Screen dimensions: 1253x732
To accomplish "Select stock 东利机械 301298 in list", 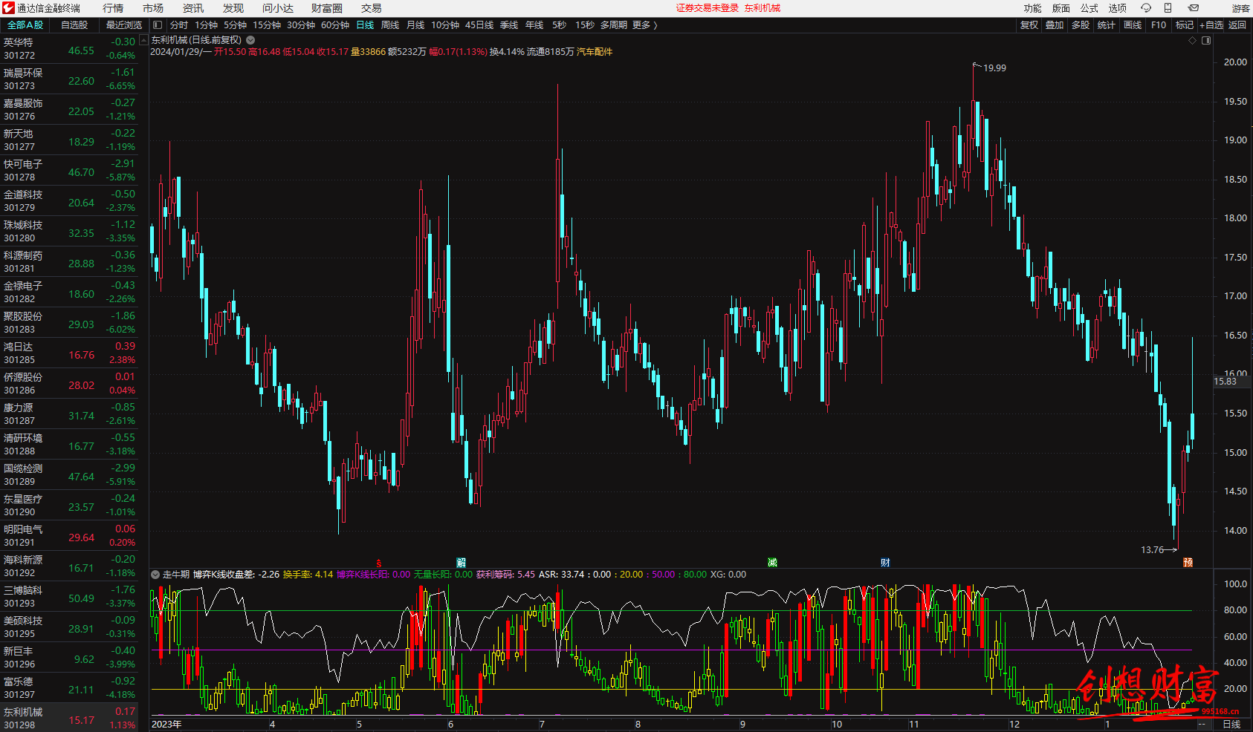I will click(70, 719).
